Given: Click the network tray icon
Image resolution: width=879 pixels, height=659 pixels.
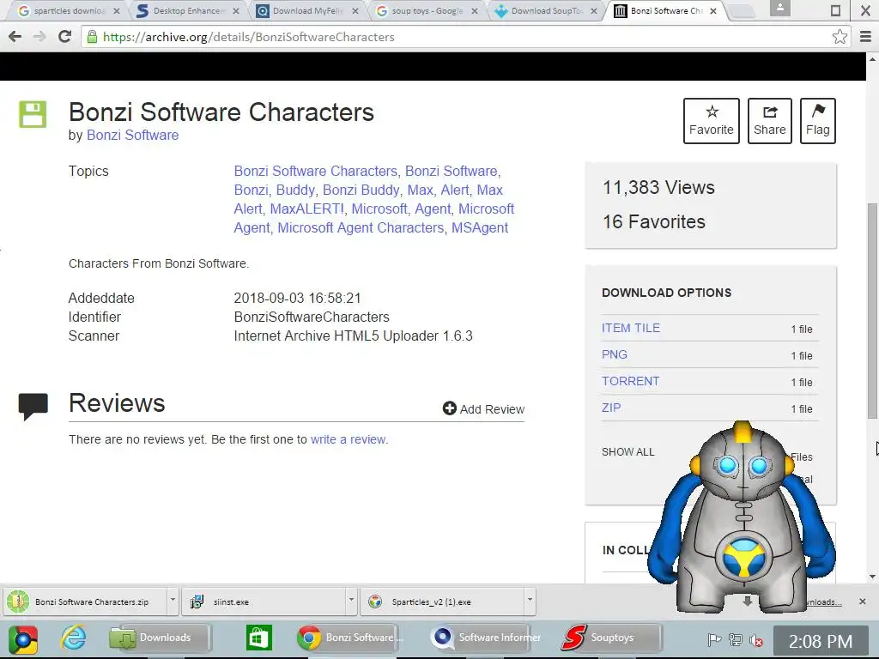Looking at the screenshot, I should pos(735,639).
